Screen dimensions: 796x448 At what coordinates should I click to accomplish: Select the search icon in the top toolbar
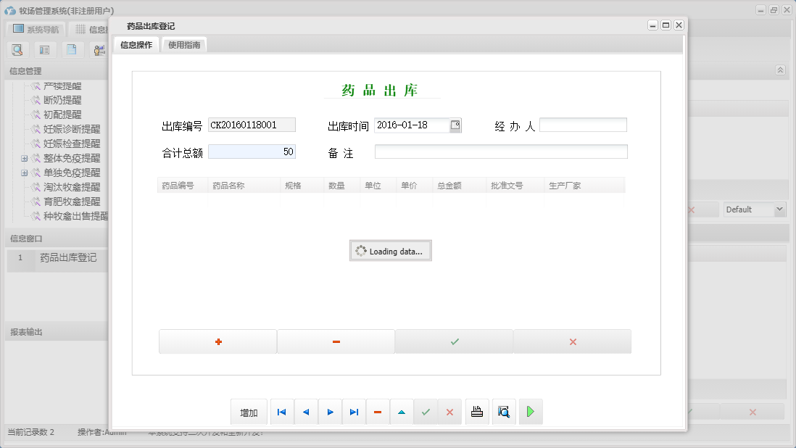coord(17,49)
